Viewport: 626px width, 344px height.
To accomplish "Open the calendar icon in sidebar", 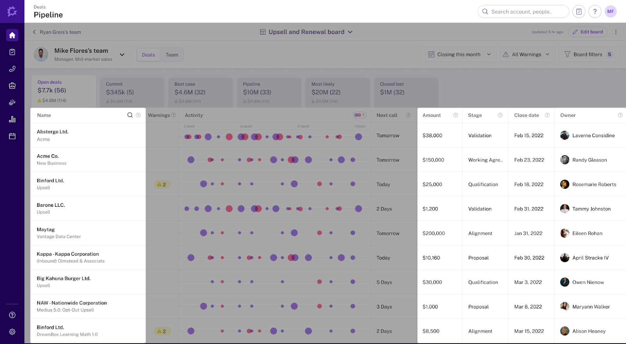I will pyautogui.click(x=12, y=136).
